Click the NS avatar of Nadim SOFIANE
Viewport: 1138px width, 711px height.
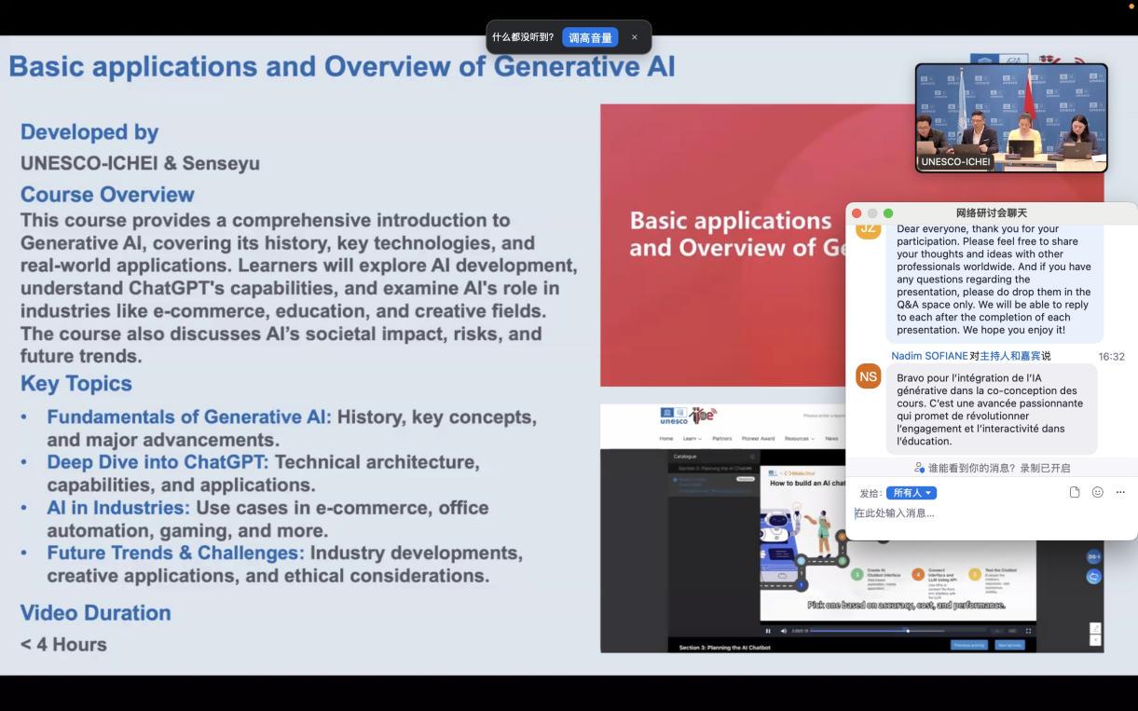click(x=869, y=376)
